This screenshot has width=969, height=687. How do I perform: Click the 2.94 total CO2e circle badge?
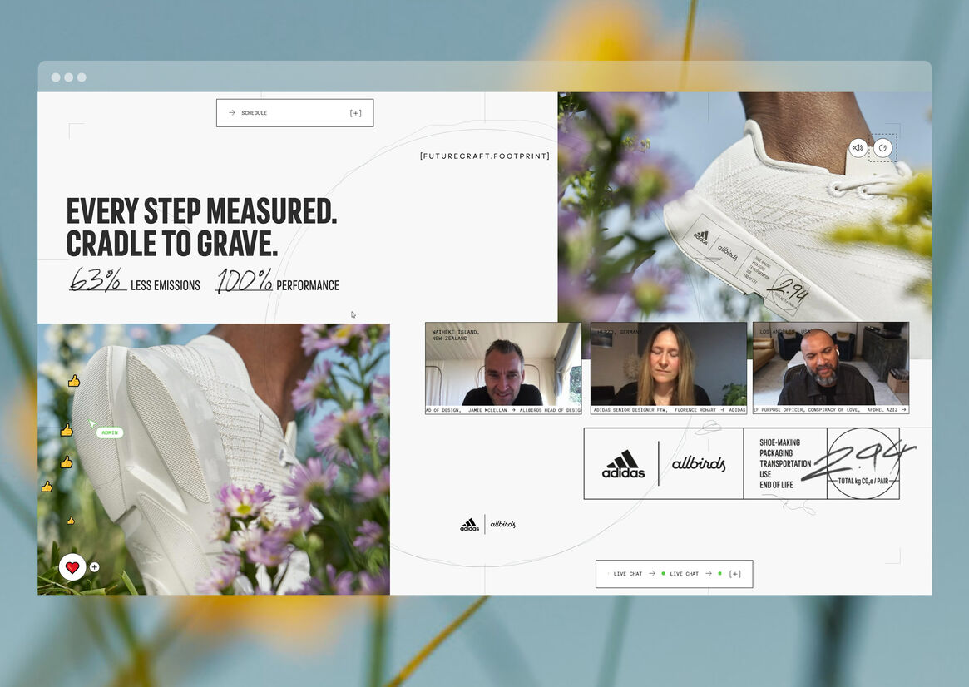point(863,463)
